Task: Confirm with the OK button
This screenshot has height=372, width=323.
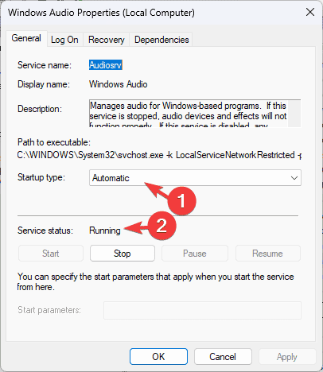Action: point(158,357)
